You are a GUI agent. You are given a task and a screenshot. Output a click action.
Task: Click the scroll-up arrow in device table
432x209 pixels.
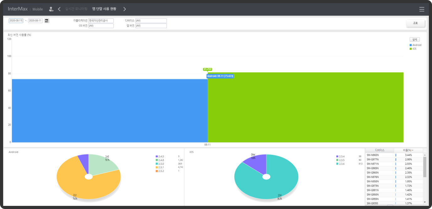425,155
